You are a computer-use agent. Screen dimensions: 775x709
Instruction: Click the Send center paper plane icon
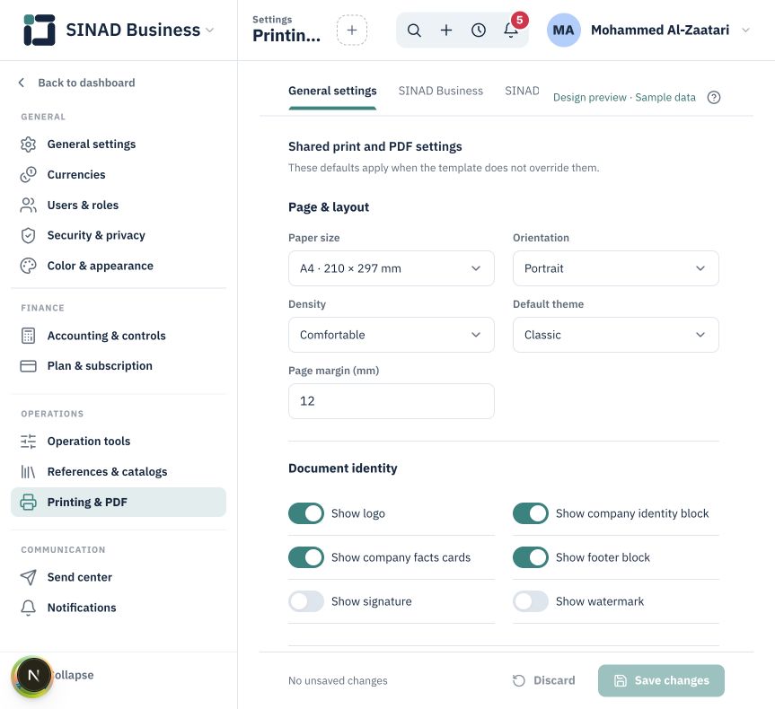click(x=28, y=577)
